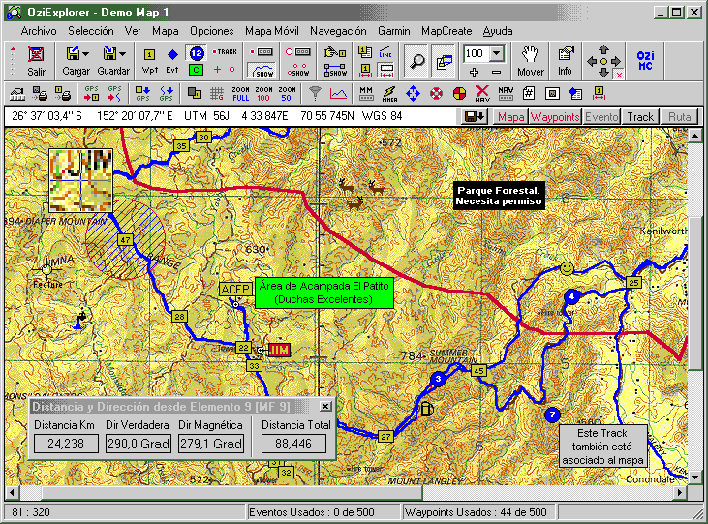Click the vertical scrollbar down arrow
708x524 pixels.
click(x=694, y=478)
